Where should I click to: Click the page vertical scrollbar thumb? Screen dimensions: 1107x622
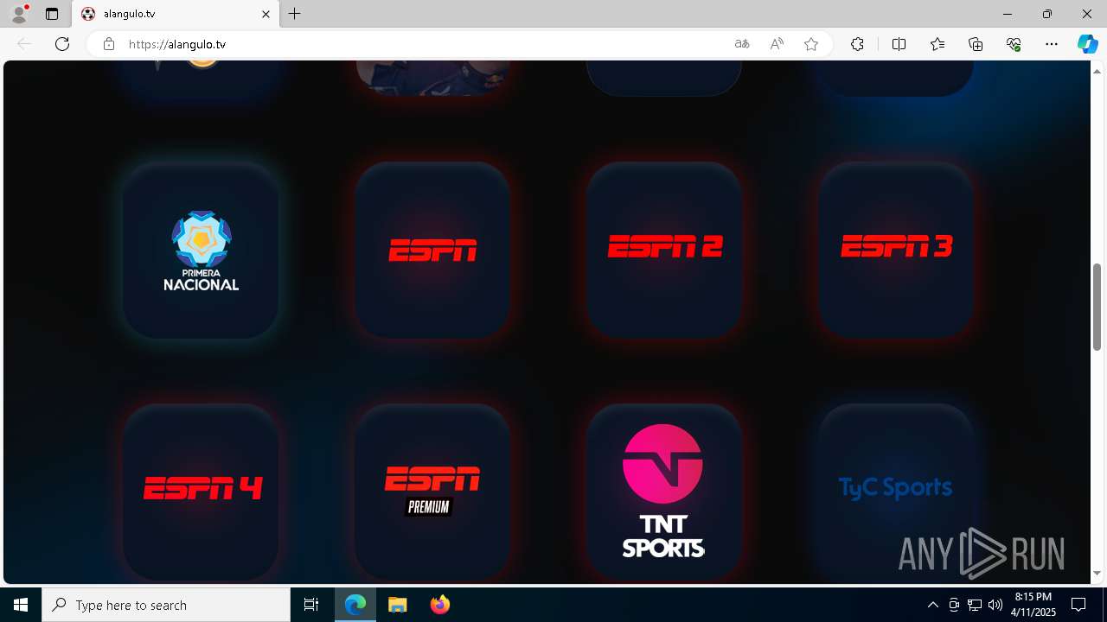(x=1097, y=307)
